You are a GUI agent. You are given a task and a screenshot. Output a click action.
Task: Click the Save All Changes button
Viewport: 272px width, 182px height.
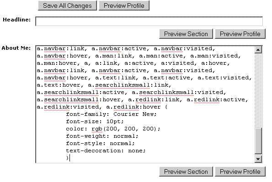[x=67, y=5]
